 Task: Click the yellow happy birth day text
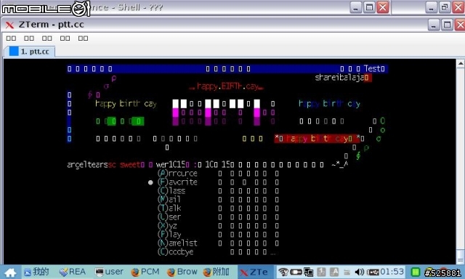click(x=126, y=103)
